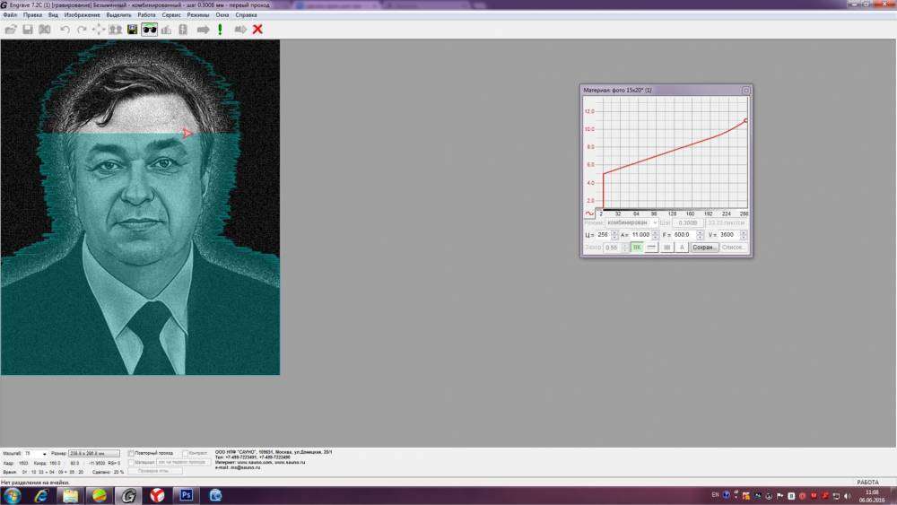Click the red X stop icon
Viewport: 897px width, 505px height.
[257, 30]
